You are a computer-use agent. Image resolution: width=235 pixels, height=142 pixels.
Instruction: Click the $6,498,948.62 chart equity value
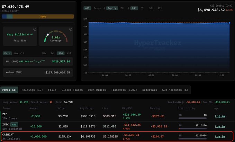pos(211,10)
